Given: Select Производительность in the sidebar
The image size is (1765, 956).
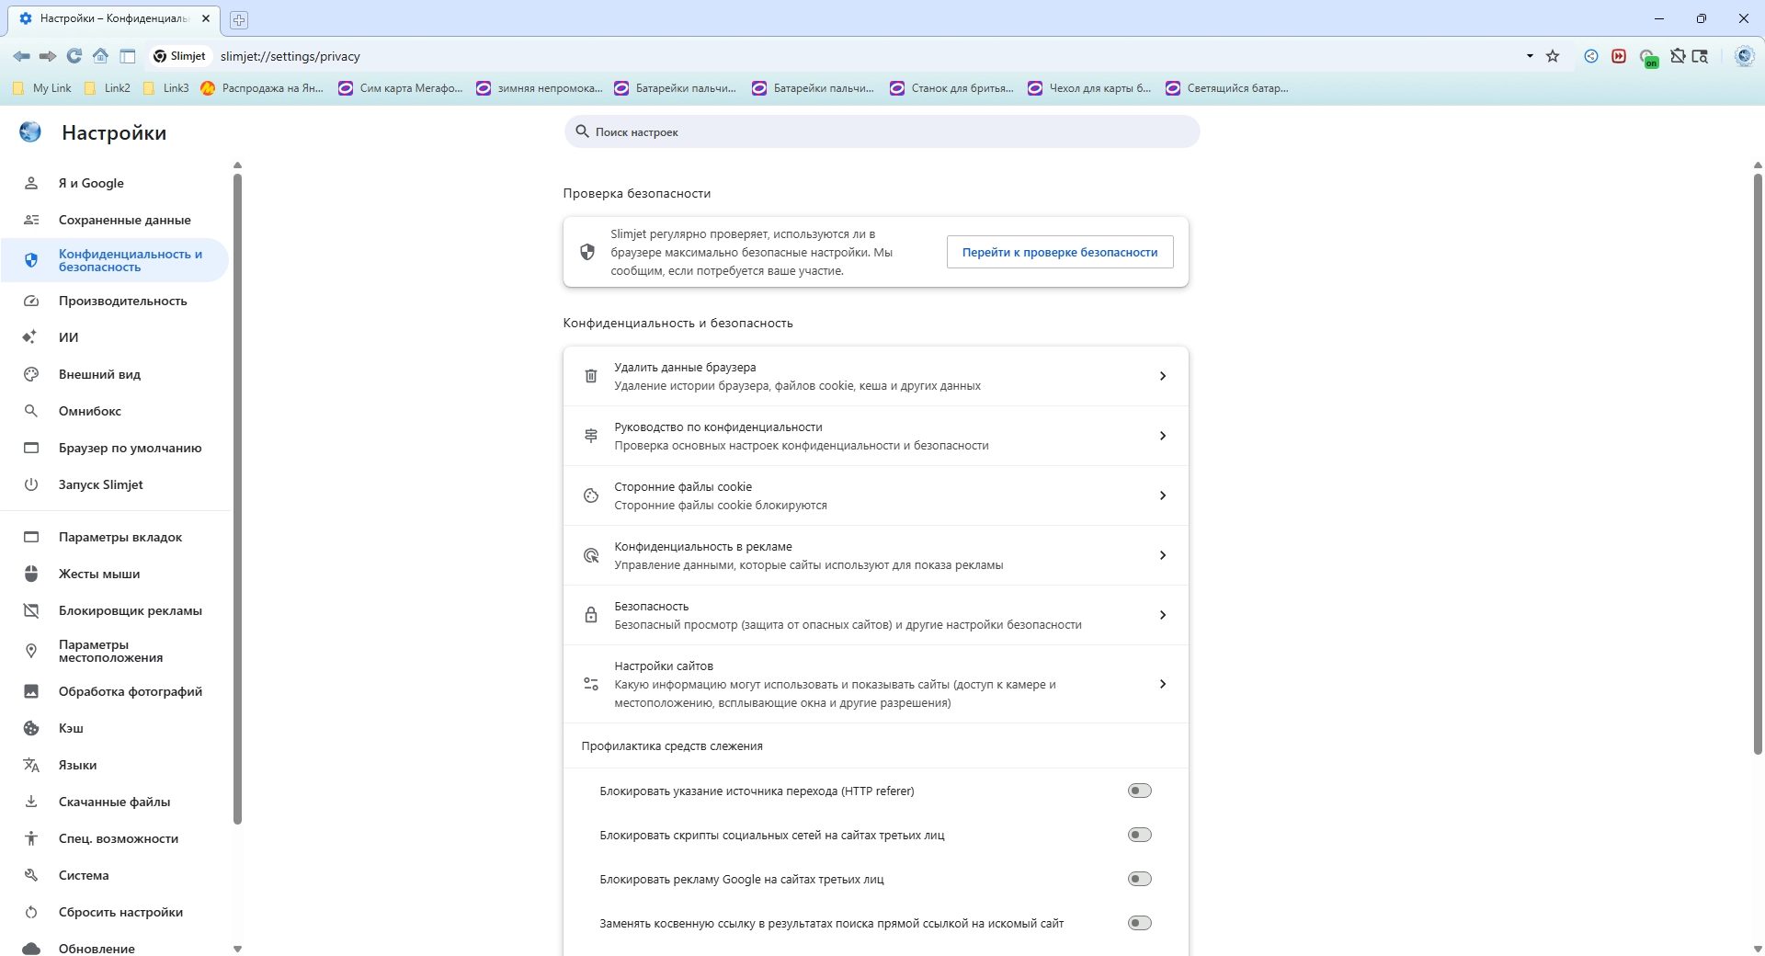Looking at the screenshot, I should (122, 301).
